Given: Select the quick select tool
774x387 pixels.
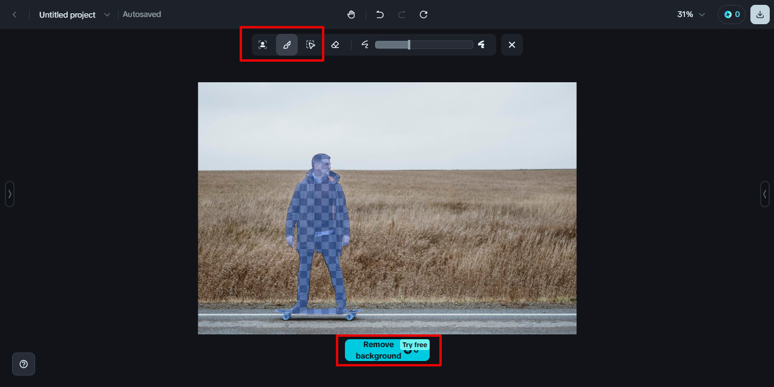Looking at the screenshot, I should click(x=311, y=45).
